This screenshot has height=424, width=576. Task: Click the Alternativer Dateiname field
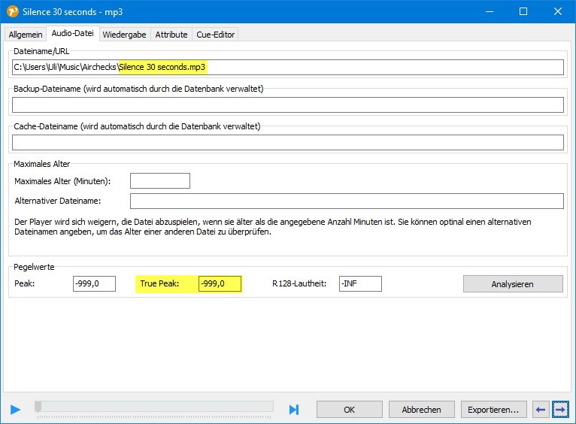[x=347, y=201]
